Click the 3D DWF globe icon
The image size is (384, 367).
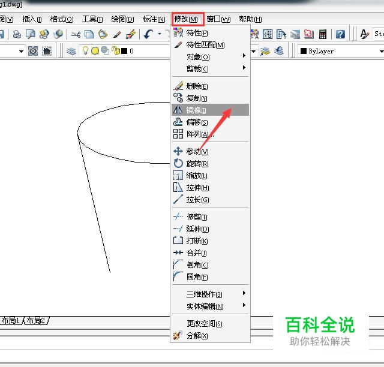tap(58, 34)
